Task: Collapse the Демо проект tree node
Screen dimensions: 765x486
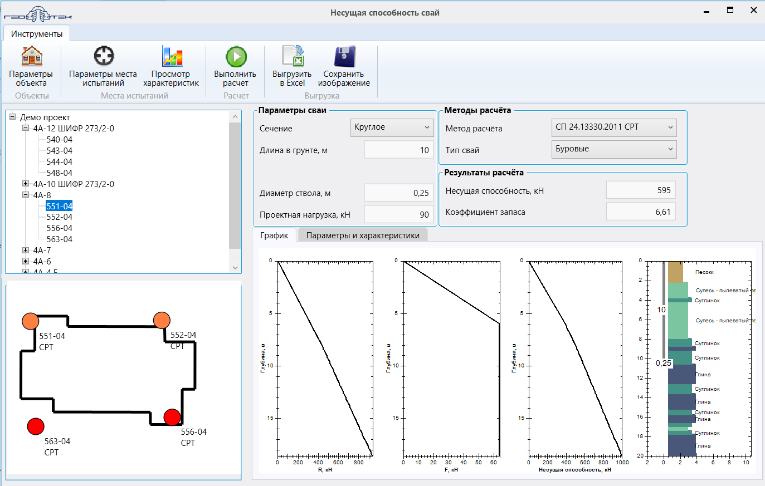Action: [13, 117]
